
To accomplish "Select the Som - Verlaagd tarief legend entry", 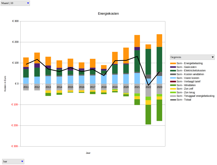I will tap(188, 82).
